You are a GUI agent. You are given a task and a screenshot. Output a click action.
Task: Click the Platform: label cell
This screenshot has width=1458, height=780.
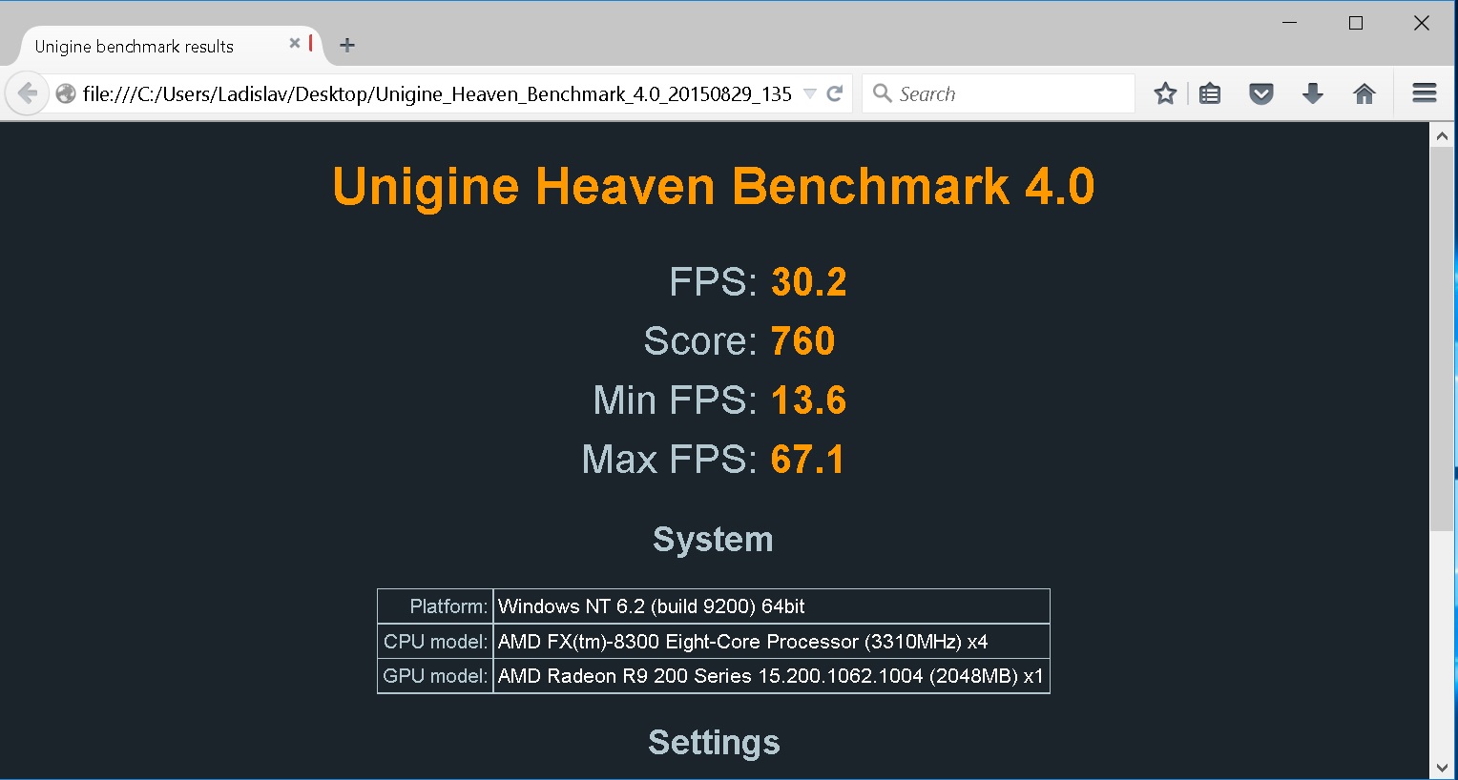[x=435, y=606]
